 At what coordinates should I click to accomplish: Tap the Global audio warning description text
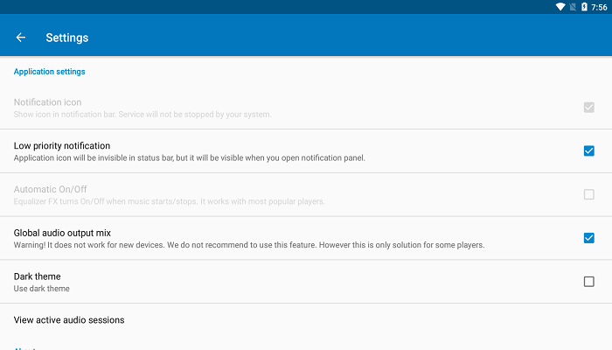pyautogui.click(x=249, y=245)
